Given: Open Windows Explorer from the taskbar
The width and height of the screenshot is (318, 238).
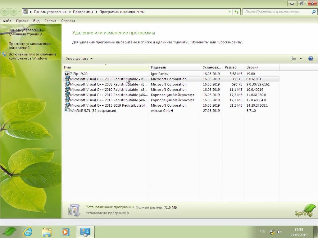Looking at the screenshot, I should pos(47,232).
